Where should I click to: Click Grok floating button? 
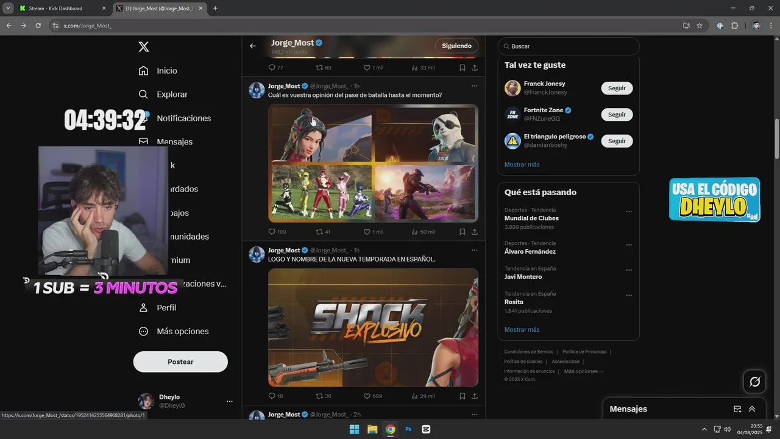click(755, 382)
